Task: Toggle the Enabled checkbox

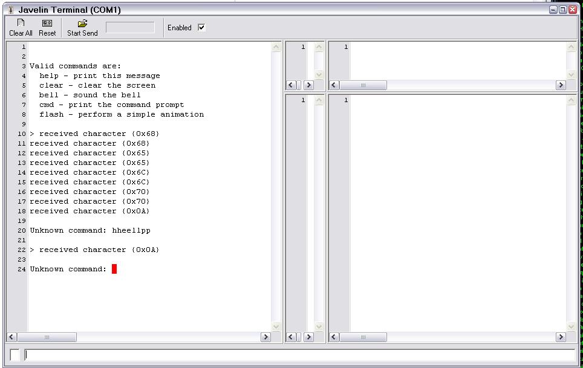Action: click(x=201, y=28)
